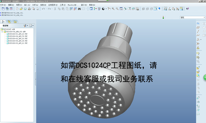The image size is (206, 123).
Task: Toggle datum planes display
Action: (166, 9)
